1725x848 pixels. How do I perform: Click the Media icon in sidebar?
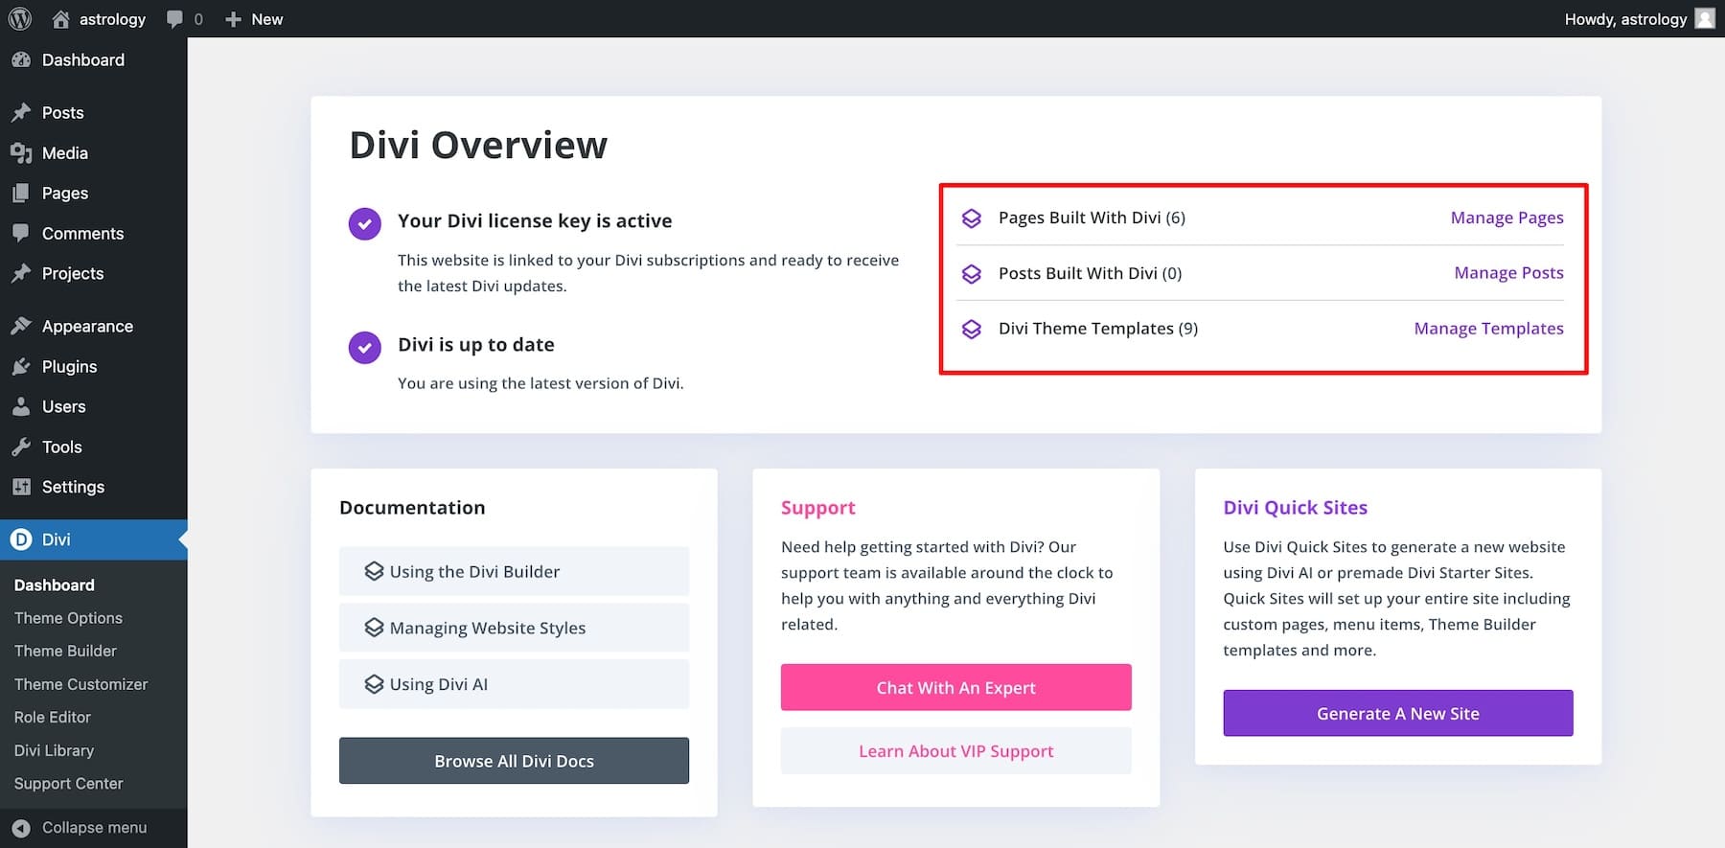point(21,152)
